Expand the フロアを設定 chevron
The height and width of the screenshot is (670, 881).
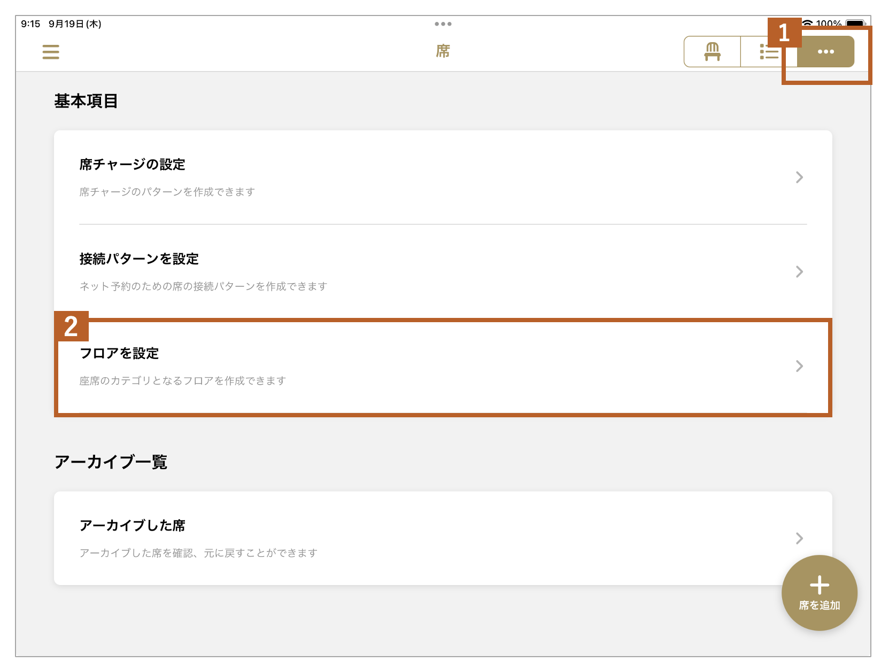click(x=799, y=366)
